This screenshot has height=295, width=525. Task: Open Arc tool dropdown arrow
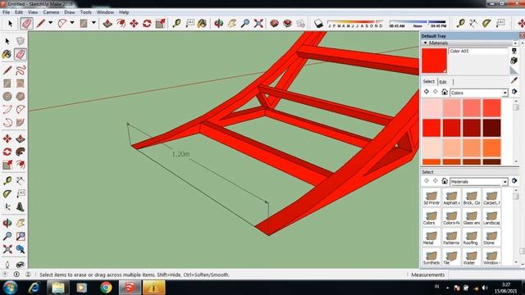pyautogui.click(x=72, y=23)
